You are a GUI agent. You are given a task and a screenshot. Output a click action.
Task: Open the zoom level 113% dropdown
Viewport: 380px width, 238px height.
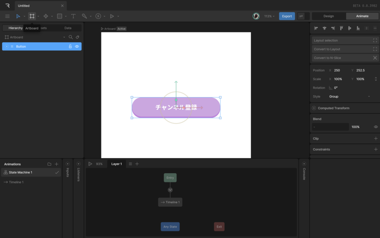pyautogui.click(x=270, y=16)
